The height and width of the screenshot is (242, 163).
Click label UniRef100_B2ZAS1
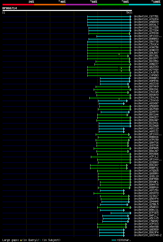coord(146,123)
